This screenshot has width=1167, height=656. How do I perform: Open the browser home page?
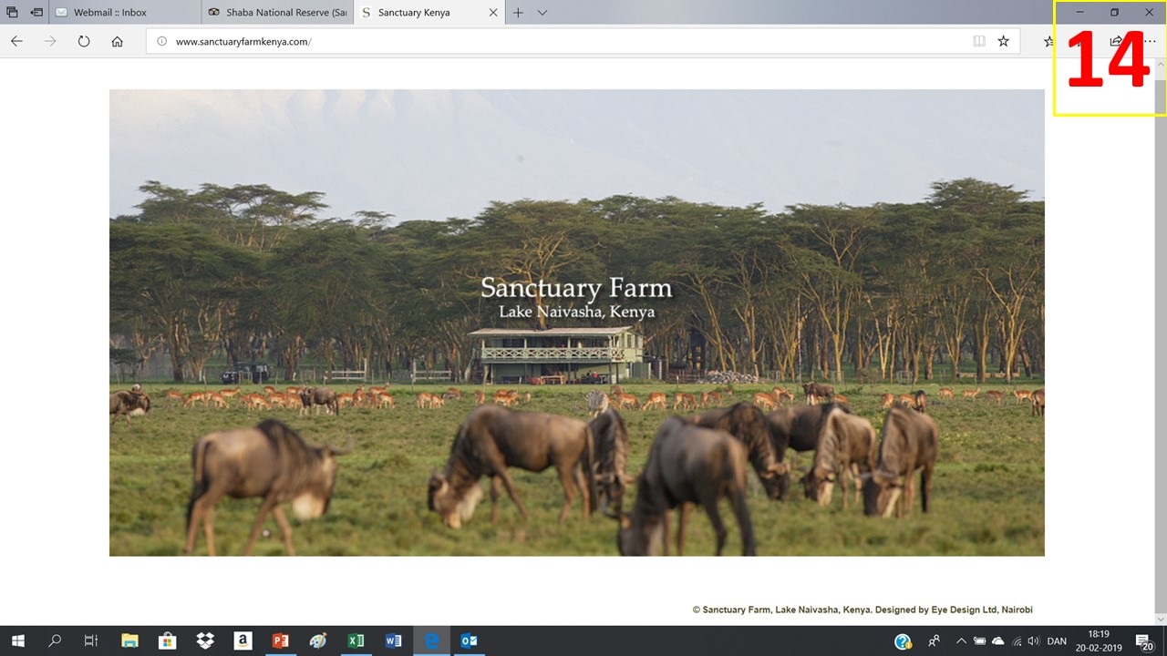118,41
